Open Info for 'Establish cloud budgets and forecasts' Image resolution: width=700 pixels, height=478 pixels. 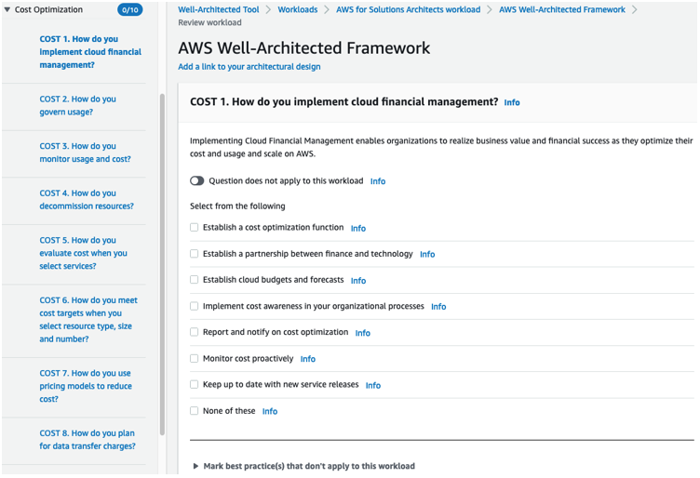point(358,281)
